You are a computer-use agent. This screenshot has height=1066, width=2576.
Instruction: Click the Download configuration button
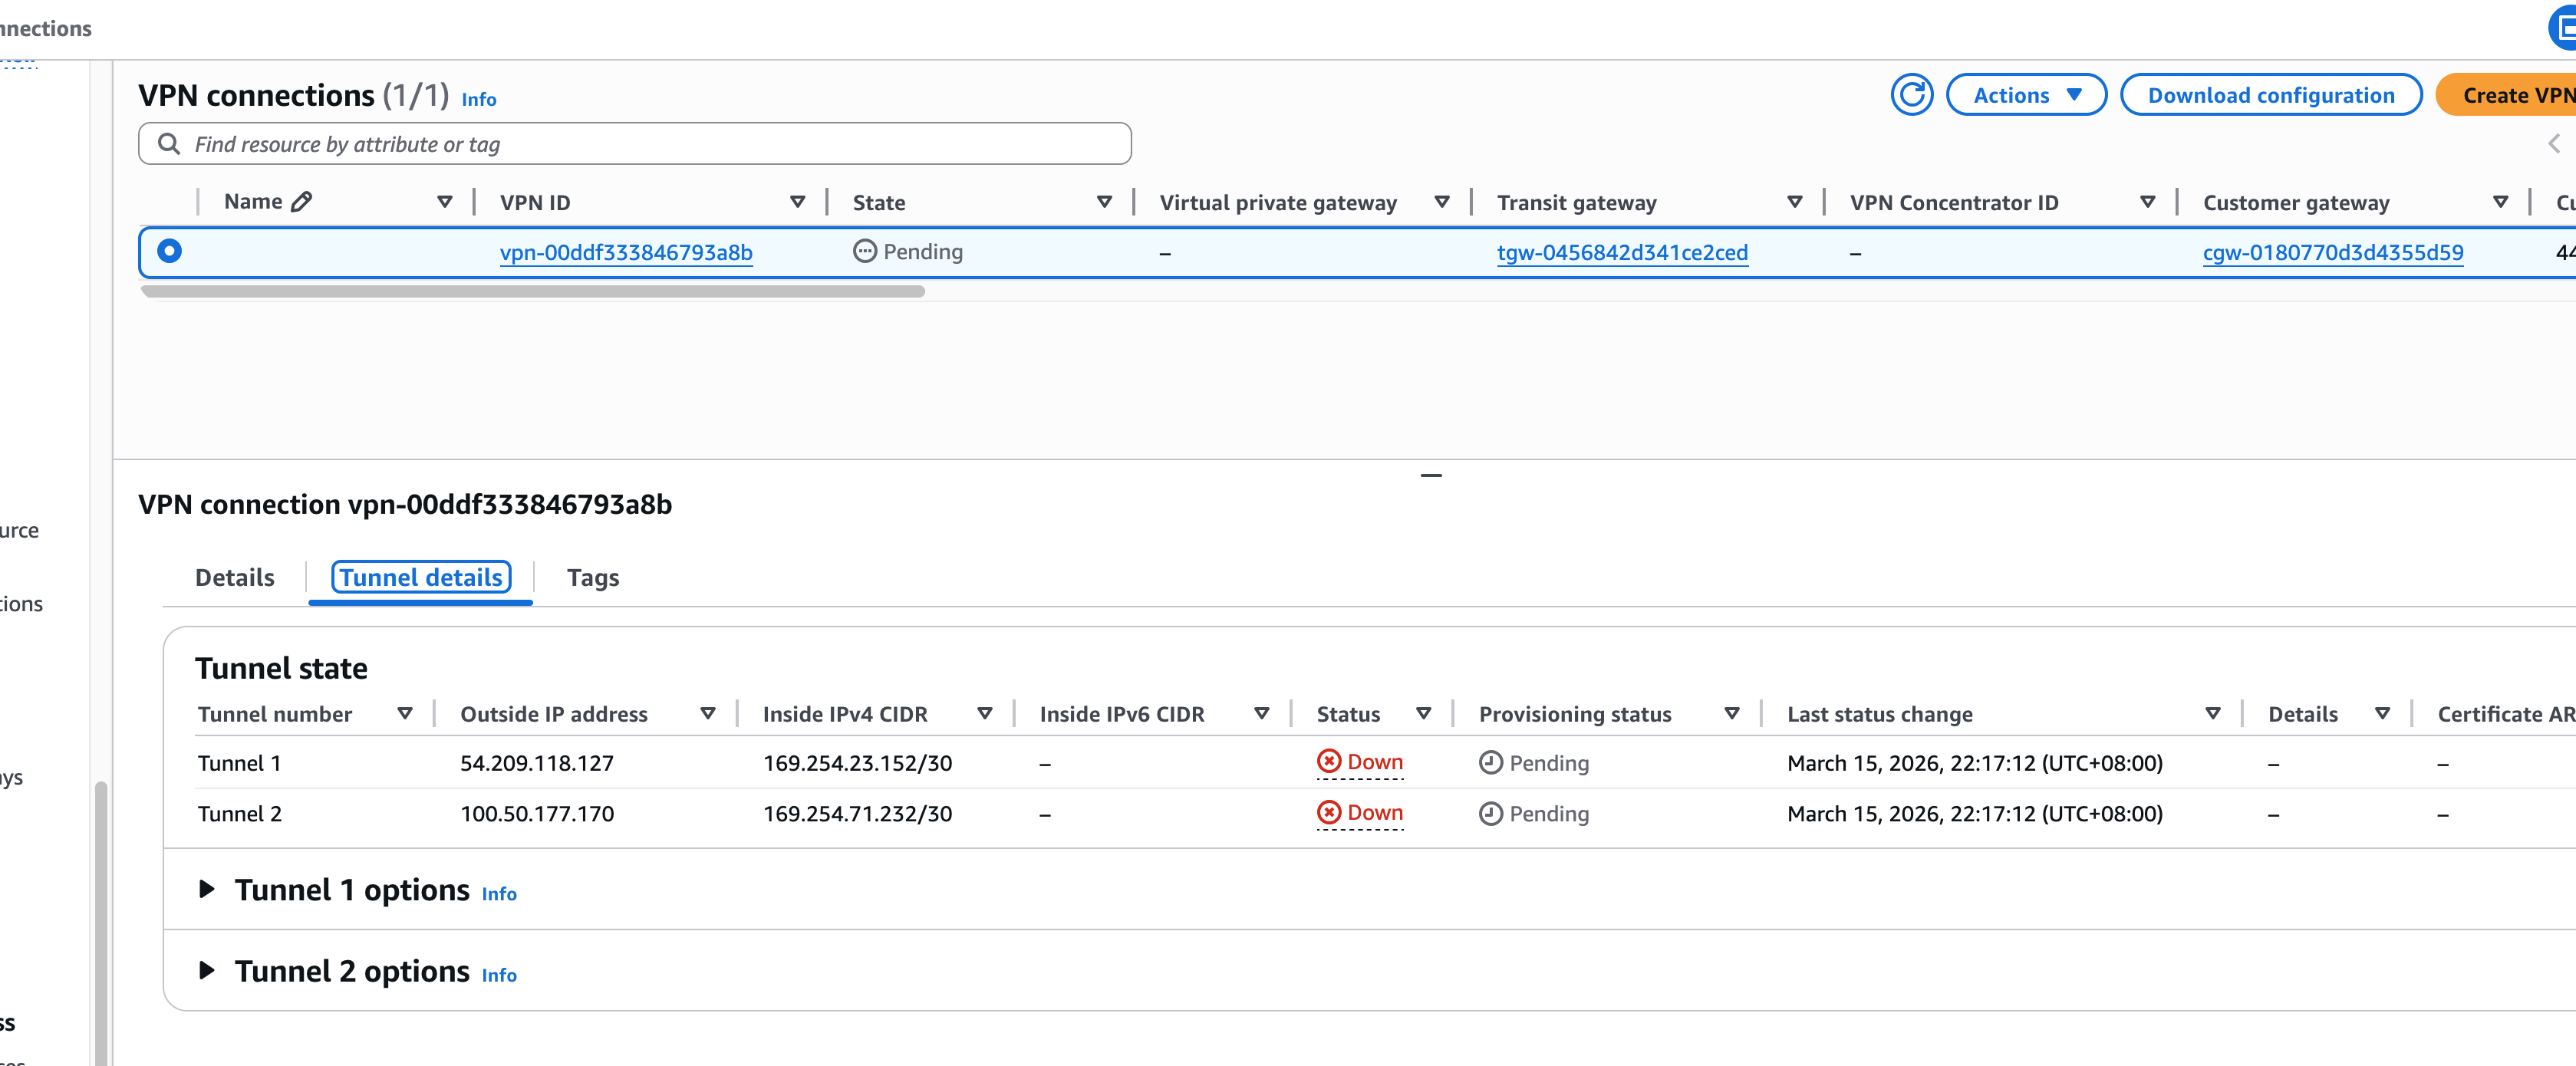coord(2270,95)
